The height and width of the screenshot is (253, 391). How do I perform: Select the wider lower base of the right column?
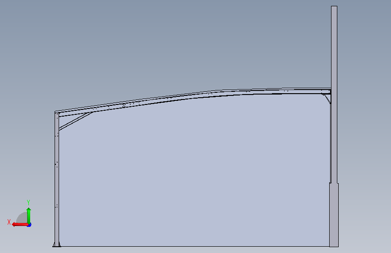(x=334, y=215)
